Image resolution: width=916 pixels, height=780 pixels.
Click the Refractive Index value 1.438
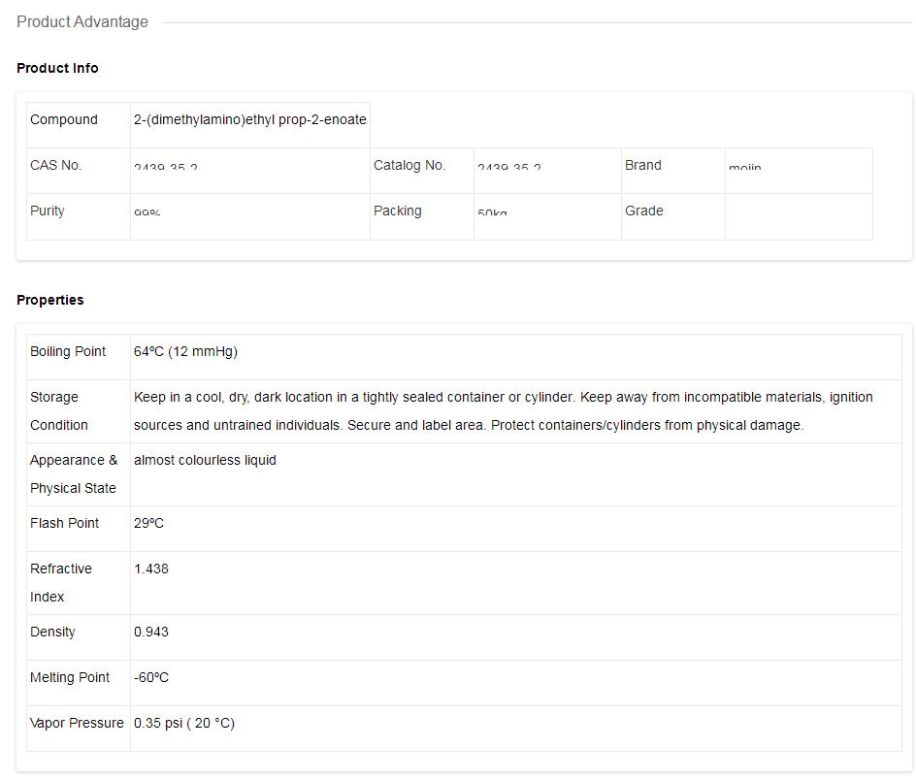click(x=151, y=569)
